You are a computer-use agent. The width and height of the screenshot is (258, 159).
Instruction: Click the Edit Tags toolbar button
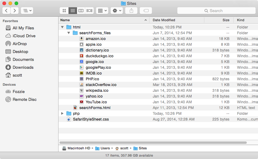(146, 11)
